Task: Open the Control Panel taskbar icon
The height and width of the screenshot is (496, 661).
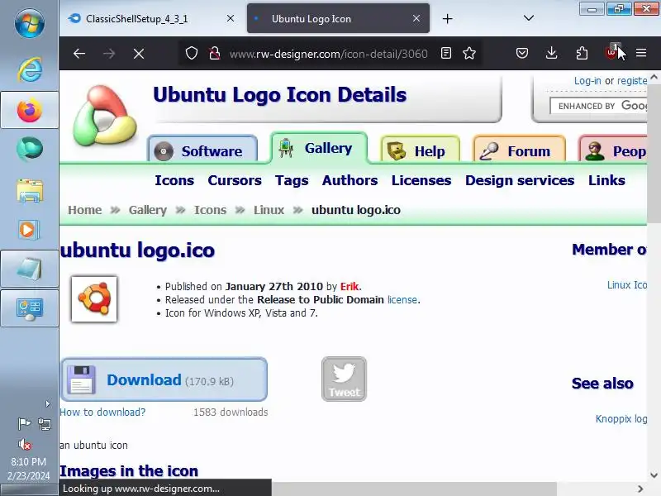Action: click(30, 308)
